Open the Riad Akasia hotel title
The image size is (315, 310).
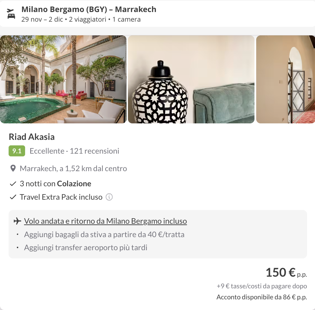click(x=32, y=137)
